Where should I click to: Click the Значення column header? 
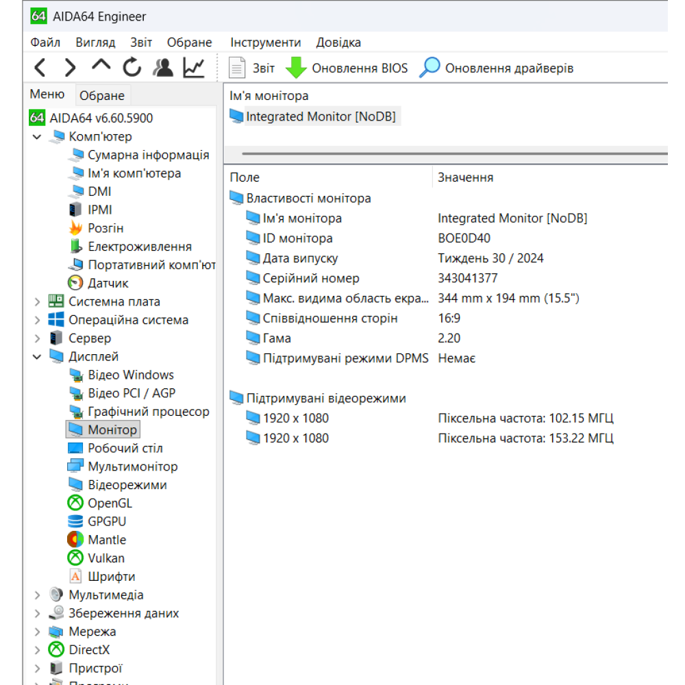465,177
